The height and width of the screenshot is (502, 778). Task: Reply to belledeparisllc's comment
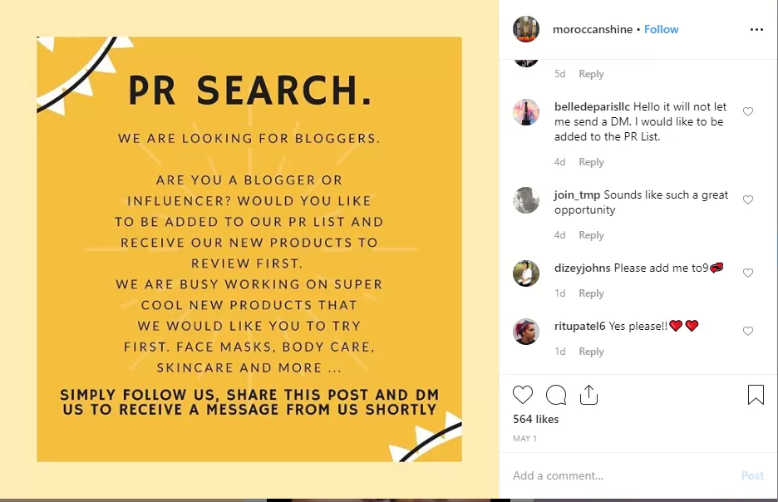[x=591, y=162]
